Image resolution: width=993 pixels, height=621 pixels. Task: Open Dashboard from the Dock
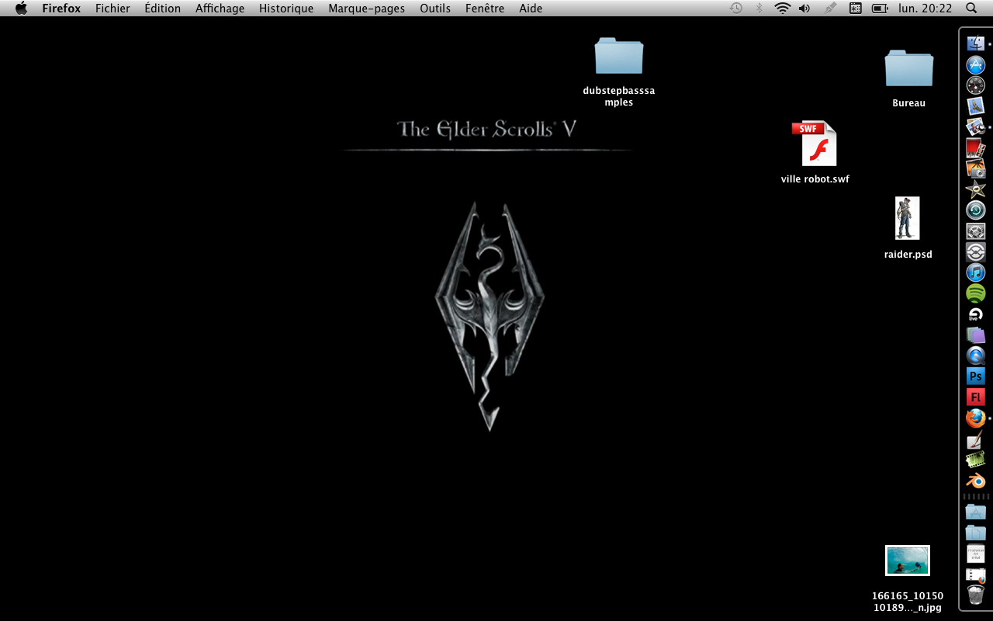pyautogui.click(x=975, y=85)
